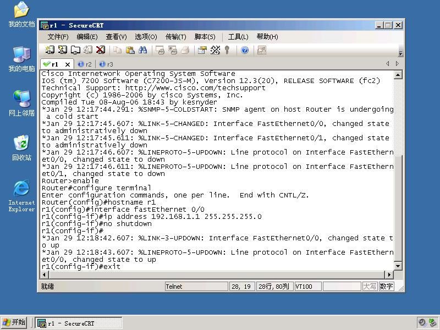Open the 帮助(H) menu
Screen dimensions: 440x330
pos(267,37)
